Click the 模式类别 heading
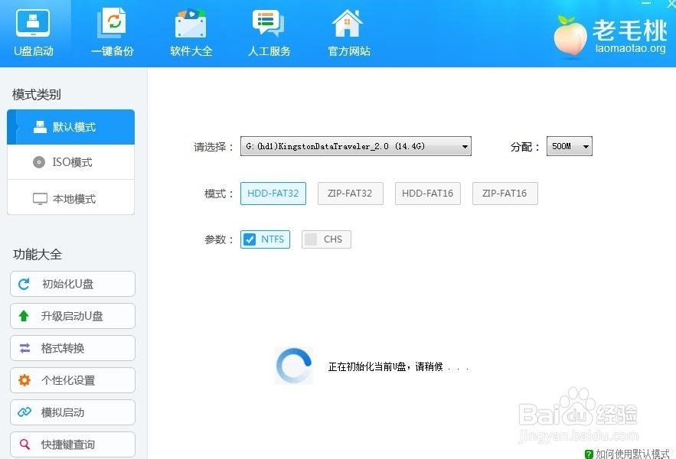Image resolution: width=676 pixels, height=459 pixels. (36, 94)
